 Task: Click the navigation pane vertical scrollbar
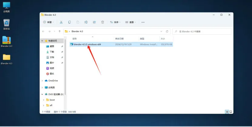[x=65, y=67]
